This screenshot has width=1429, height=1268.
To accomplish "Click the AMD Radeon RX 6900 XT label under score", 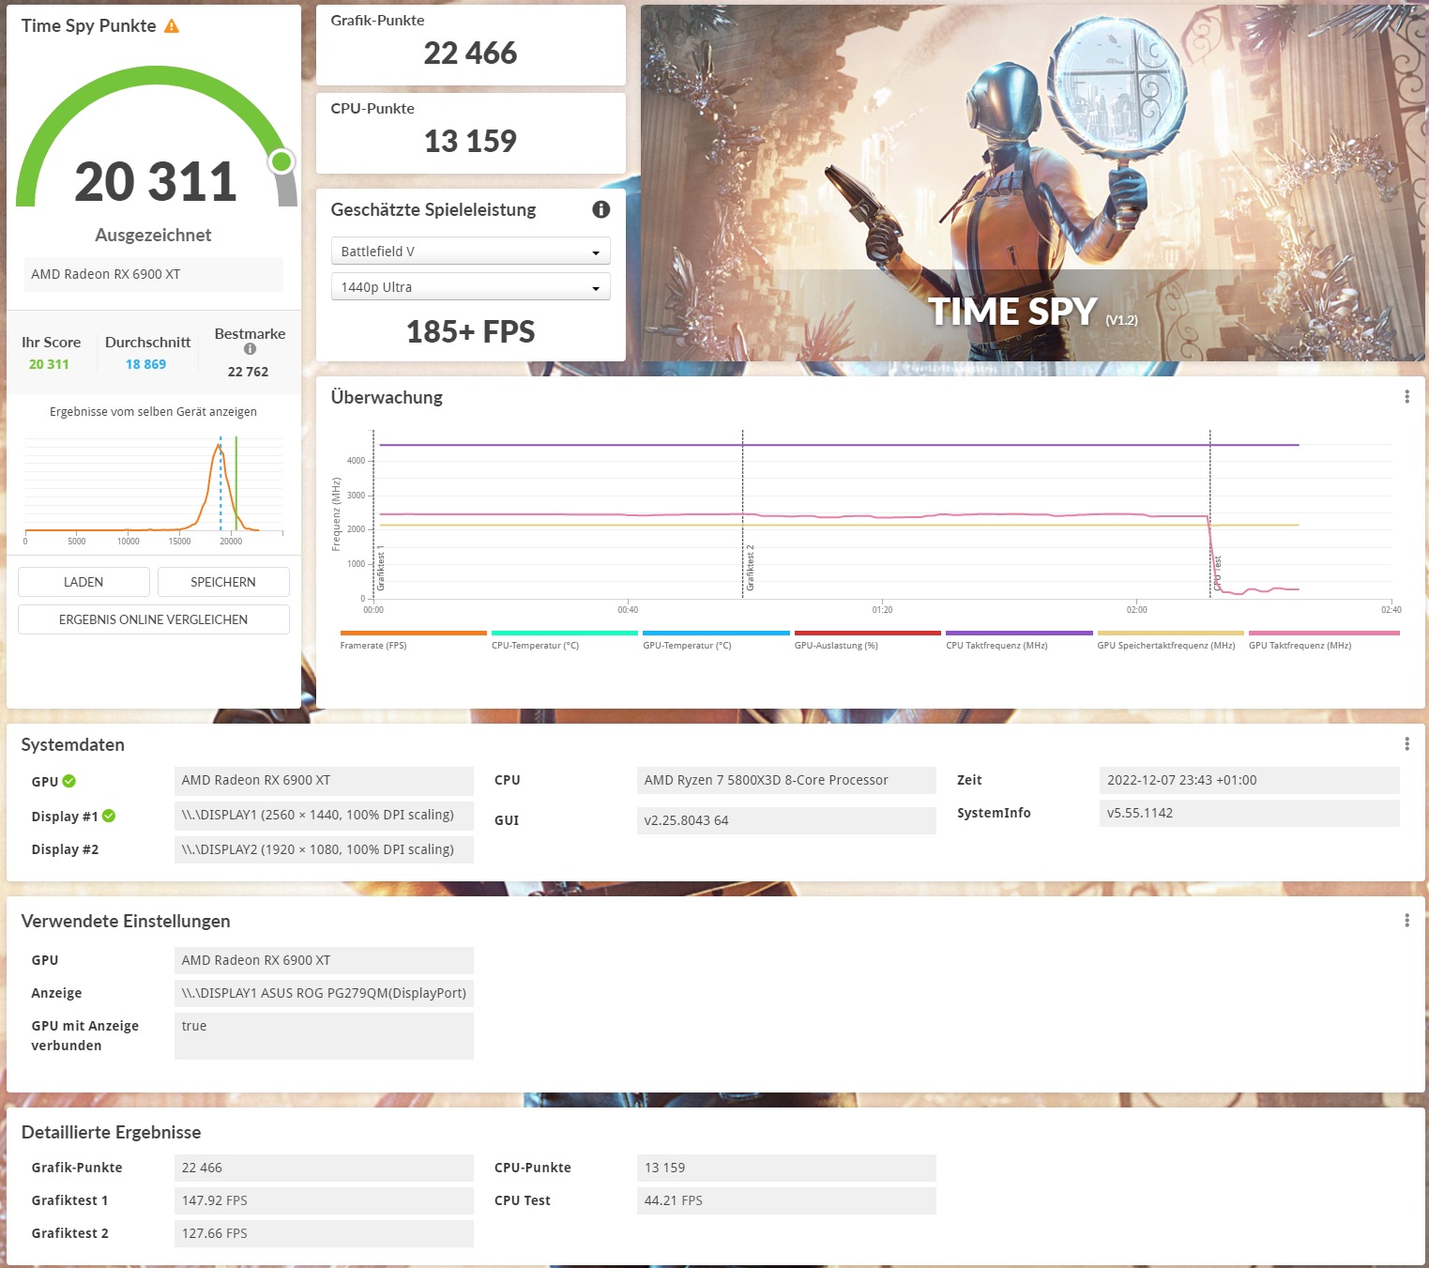I will pyautogui.click(x=153, y=274).
